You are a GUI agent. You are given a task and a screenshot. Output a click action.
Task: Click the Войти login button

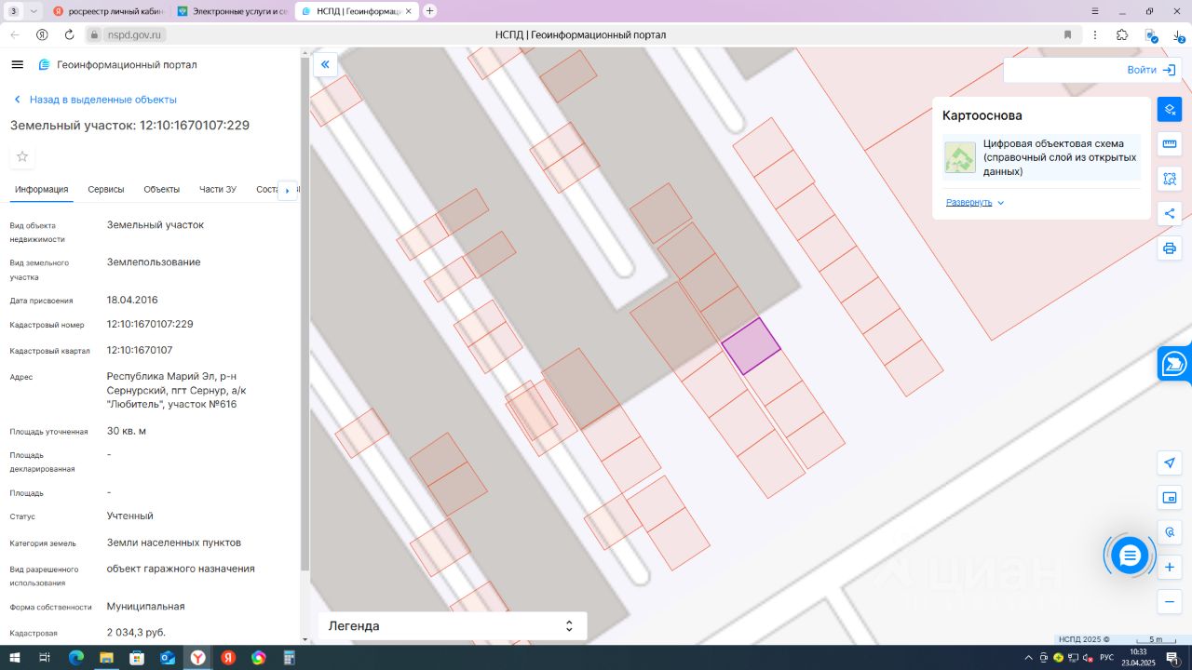[x=1150, y=70]
